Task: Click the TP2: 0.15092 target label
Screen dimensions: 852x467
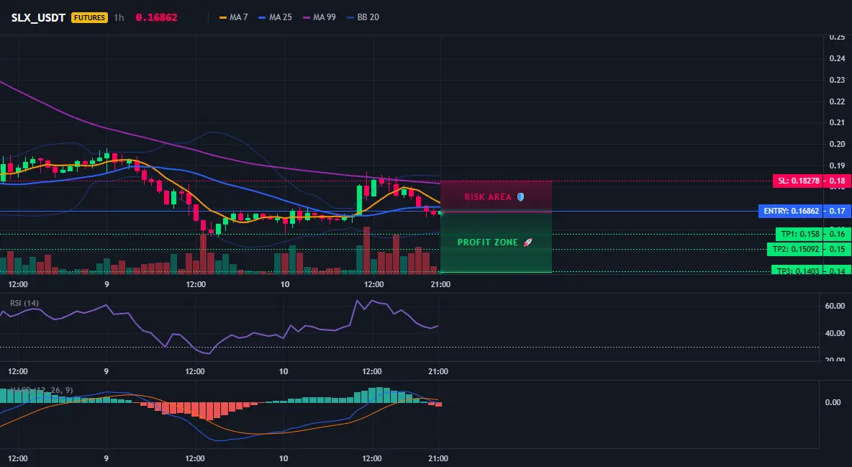Action: (x=794, y=250)
